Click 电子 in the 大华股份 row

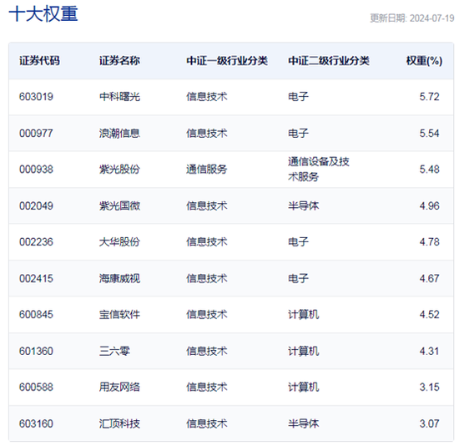[x=298, y=242]
